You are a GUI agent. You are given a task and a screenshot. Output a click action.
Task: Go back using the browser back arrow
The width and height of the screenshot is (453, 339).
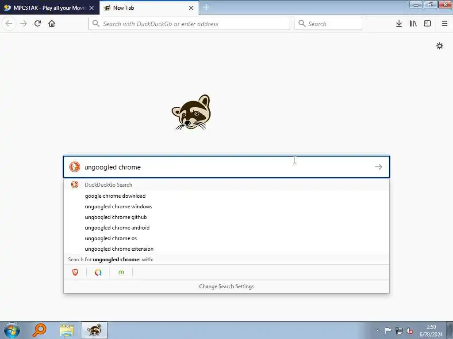pyautogui.click(x=9, y=23)
